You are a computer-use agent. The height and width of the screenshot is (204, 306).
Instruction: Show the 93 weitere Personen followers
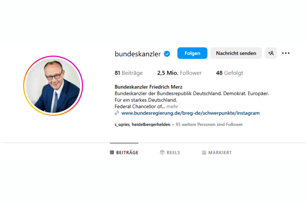pos(207,125)
